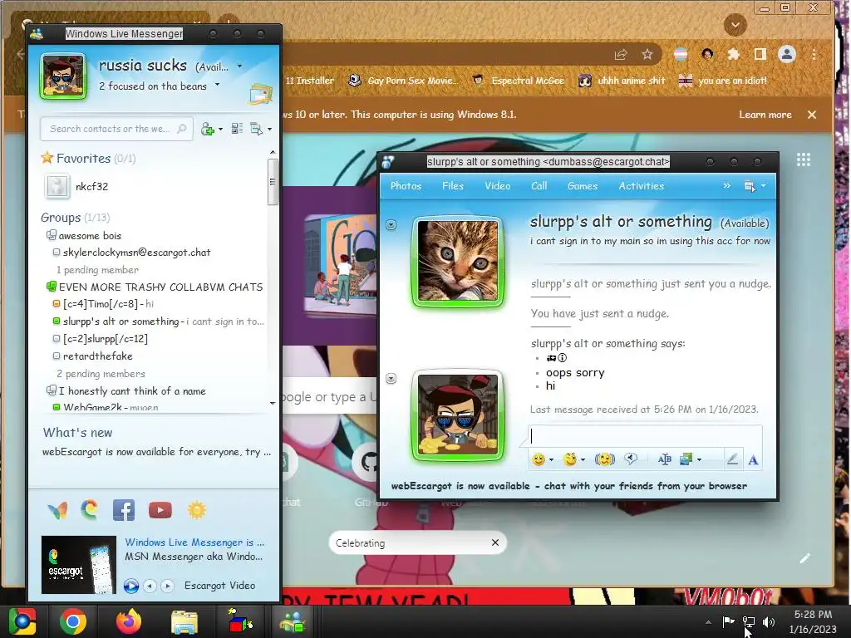851x638 pixels.
Task: Click Video in chat toolbar
Action: pos(497,185)
